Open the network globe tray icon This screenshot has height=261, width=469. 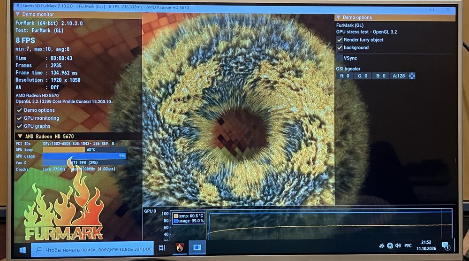[x=390, y=246]
